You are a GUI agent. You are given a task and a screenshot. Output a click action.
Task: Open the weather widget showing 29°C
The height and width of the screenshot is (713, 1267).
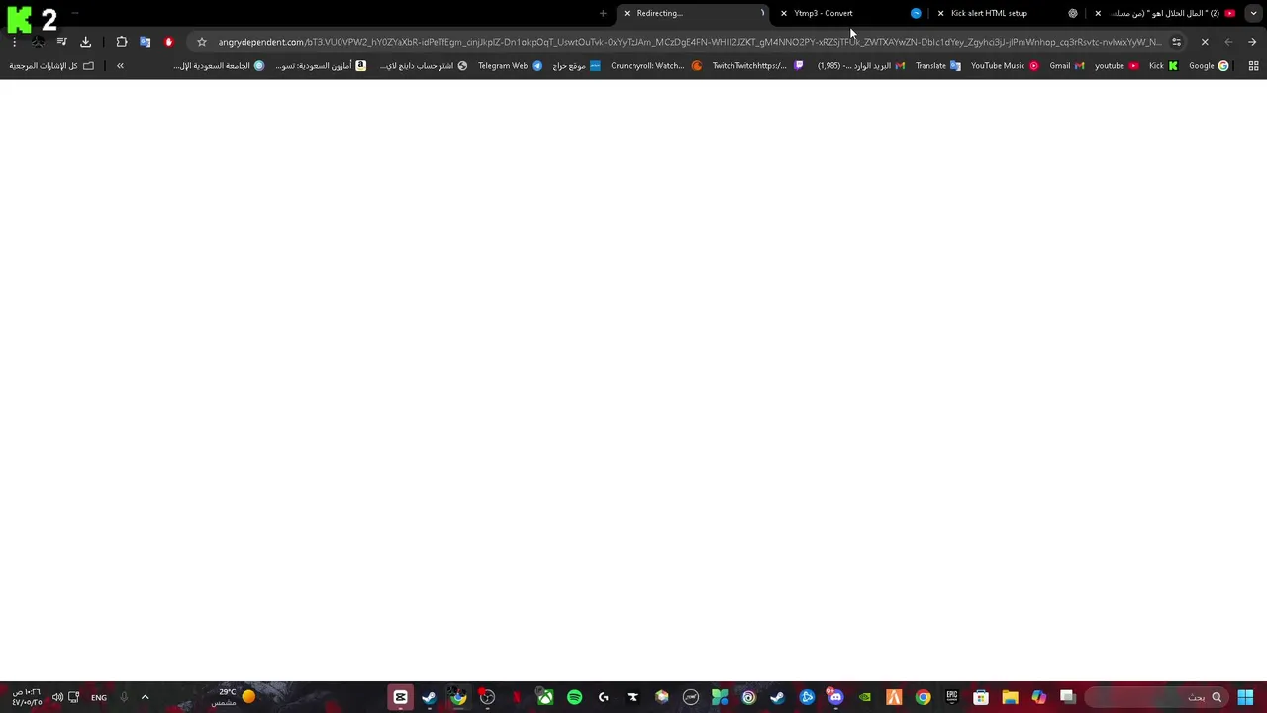[234, 697]
